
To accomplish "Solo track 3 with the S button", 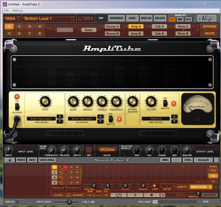I will pos(71,177).
